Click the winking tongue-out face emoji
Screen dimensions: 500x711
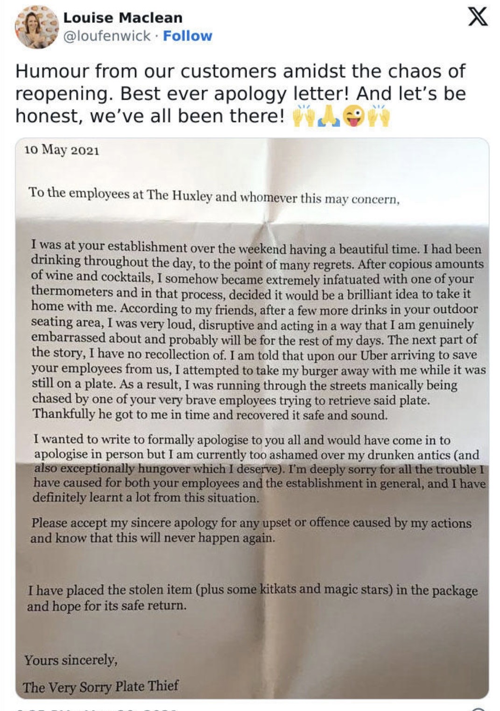pos(353,116)
